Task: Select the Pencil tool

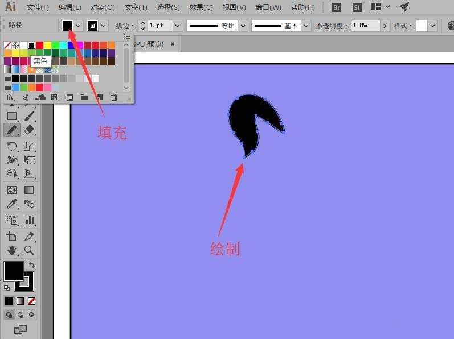Action: coord(12,130)
